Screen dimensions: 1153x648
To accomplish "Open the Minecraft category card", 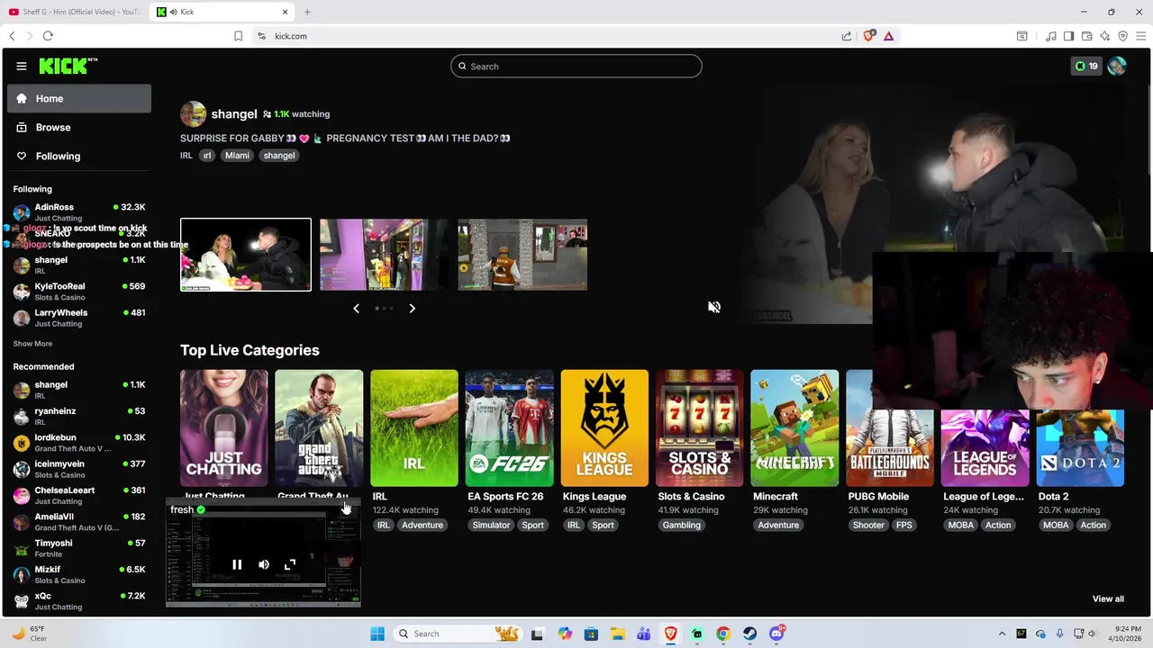I will point(794,427).
